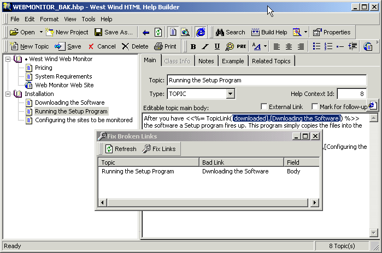Click the view help output icon
This screenshot has height=253, width=382.
(x=297, y=32)
